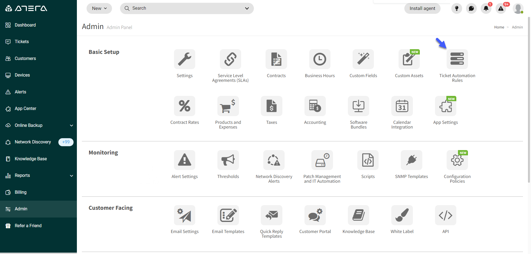Open App Center in sidebar
This screenshot has width=531, height=254.
tap(38, 109)
